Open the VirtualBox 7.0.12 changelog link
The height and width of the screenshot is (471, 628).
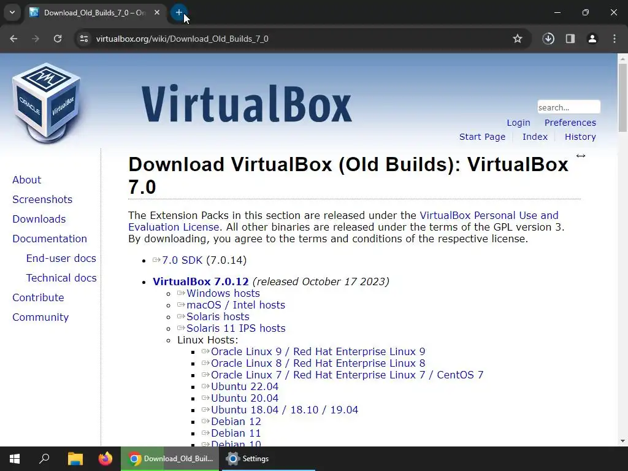[x=201, y=281]
